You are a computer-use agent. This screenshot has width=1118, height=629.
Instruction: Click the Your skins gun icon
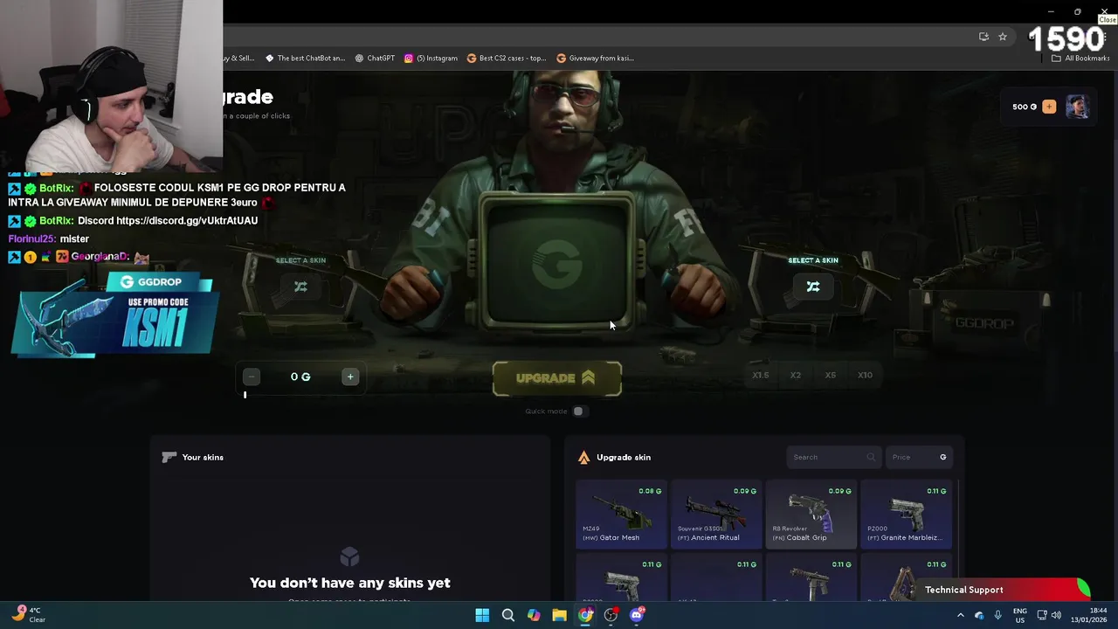[169, 457]
